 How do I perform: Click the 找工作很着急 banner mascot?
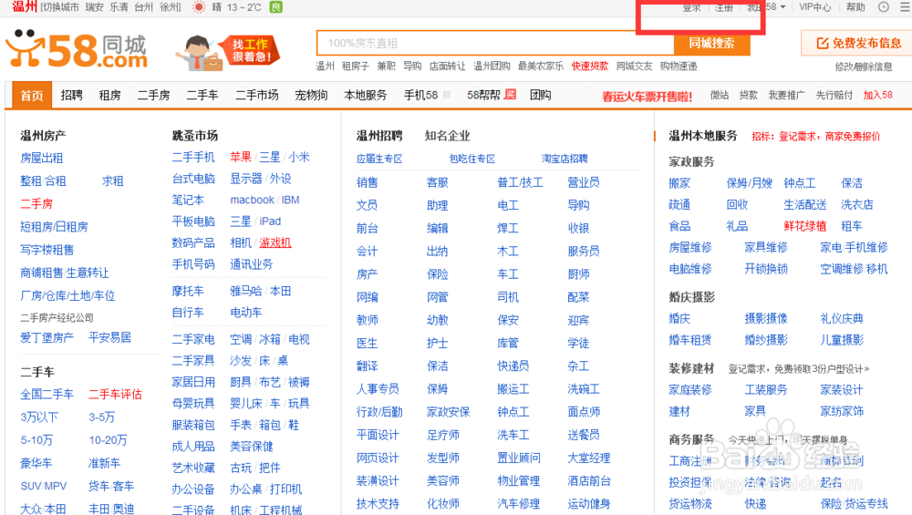point(228,52)
